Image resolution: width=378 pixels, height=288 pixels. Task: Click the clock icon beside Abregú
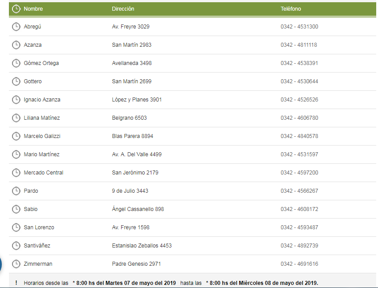(x=16, y=27)
